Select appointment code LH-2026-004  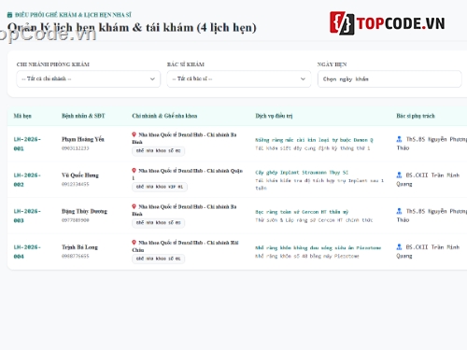coord(27,252)
